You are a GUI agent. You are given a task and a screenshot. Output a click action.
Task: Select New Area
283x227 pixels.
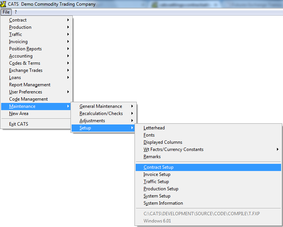point(36,113)
